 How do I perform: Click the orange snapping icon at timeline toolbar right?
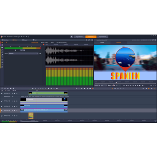149,89
